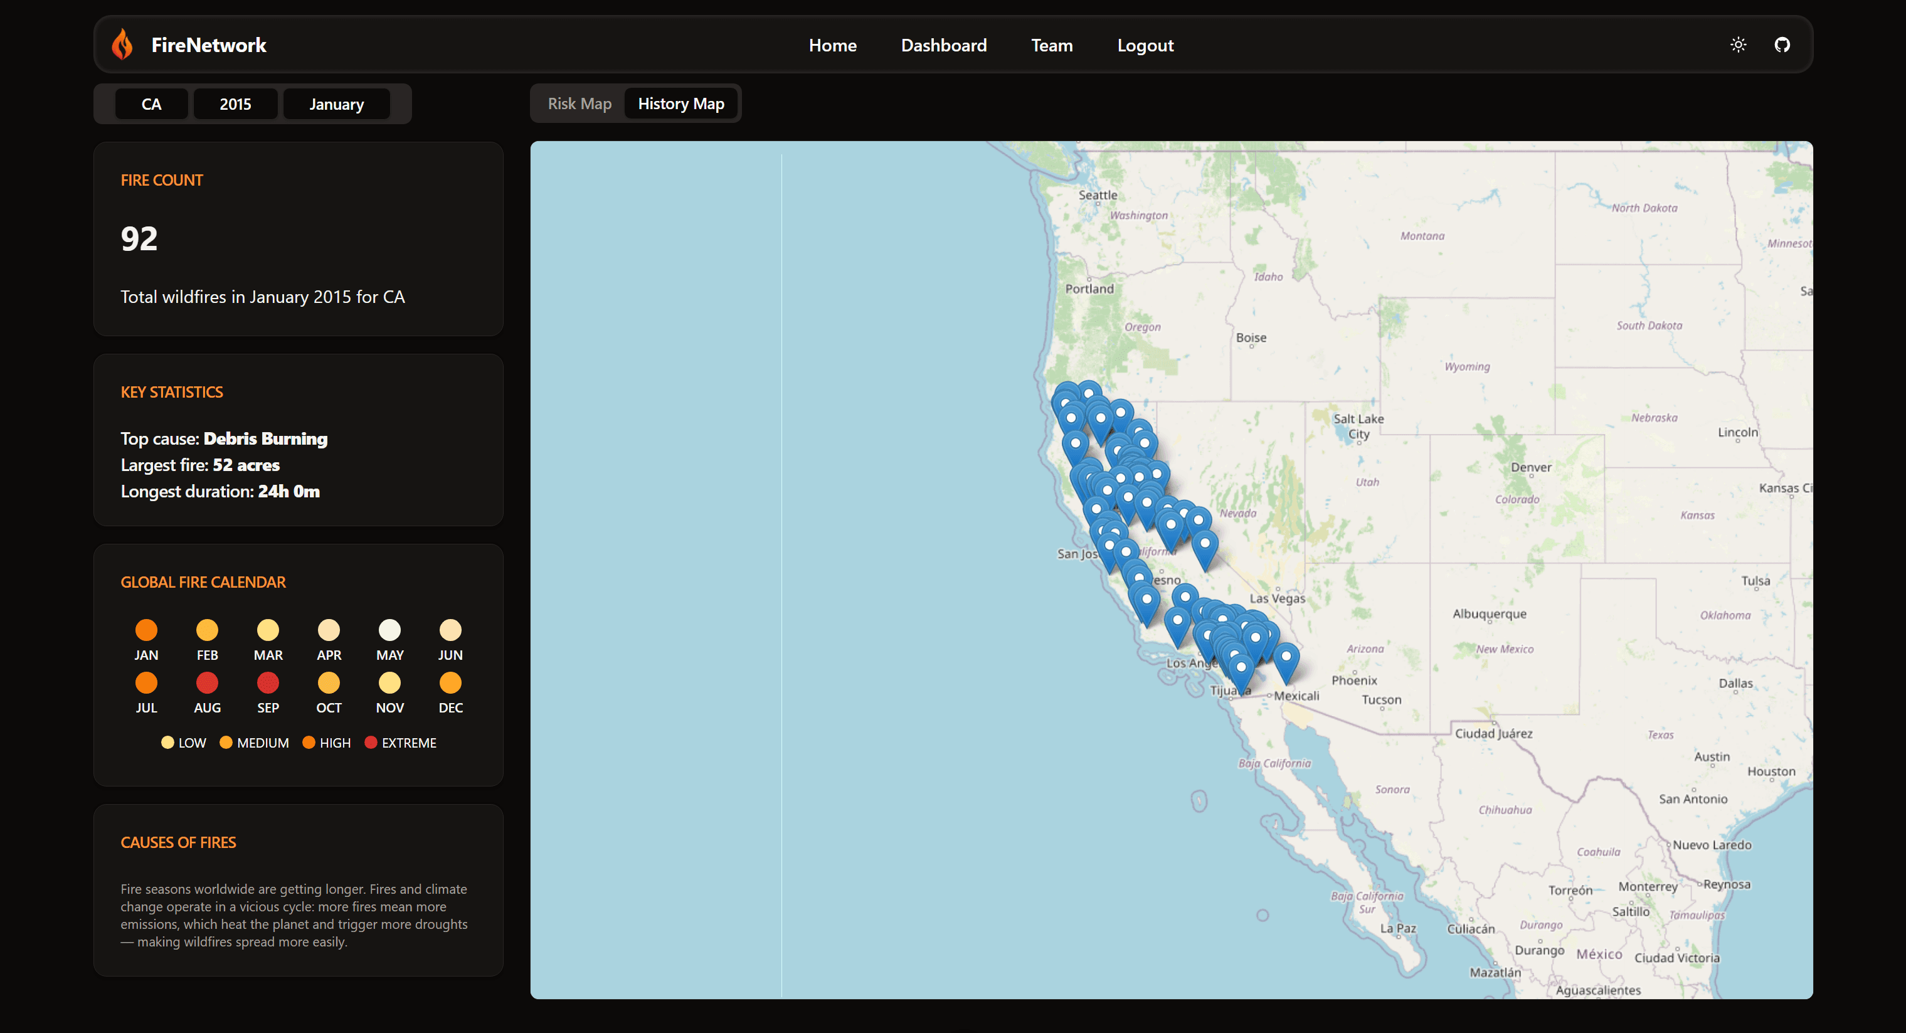Viewport: 1906px width, 1033px height.
Task: Click the 52 acres largest fire value
Action: (246, 465)
